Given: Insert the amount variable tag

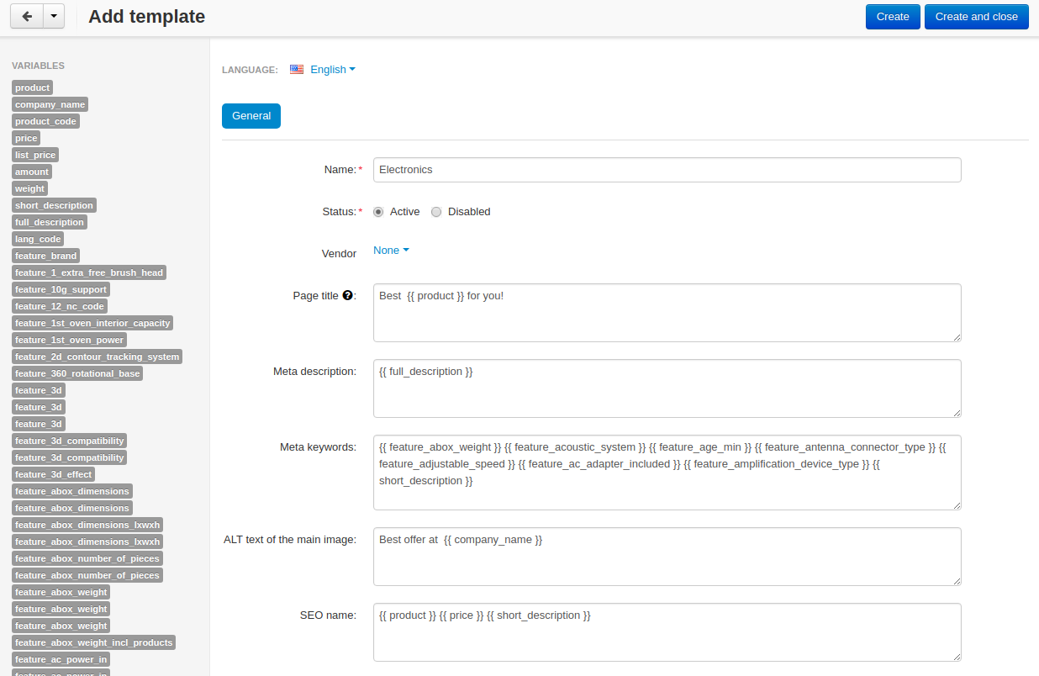Looking at the screenshot, I should click(x=32, y=172).
